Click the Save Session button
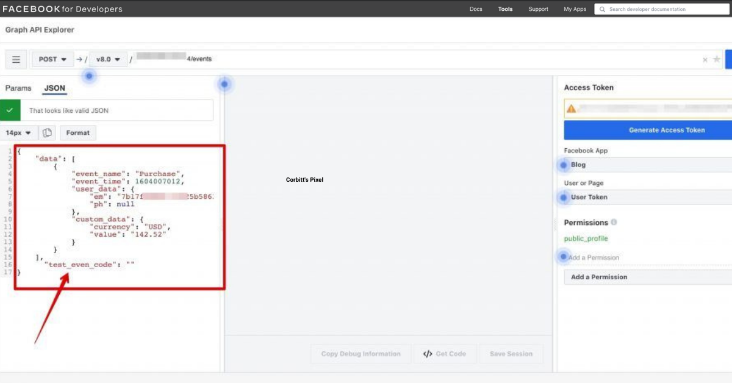The image size is (732, 383). coord(511,354)
